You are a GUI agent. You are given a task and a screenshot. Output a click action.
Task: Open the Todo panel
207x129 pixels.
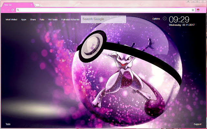tap(8, 124)
